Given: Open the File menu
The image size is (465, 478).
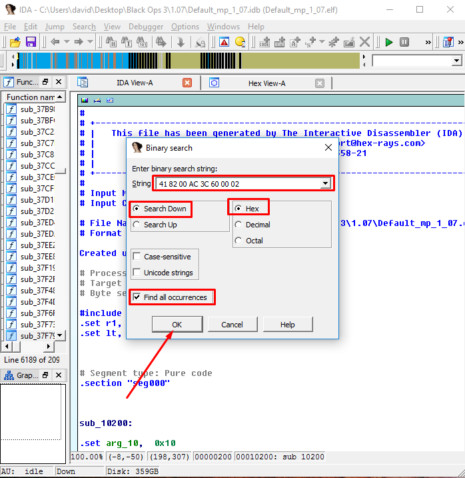Looking at the screenshot, I should click(x=10, y=27).
